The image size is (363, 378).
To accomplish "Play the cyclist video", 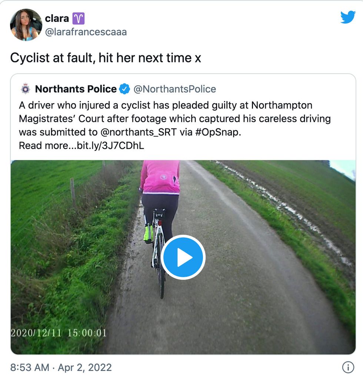I will [x=183, y=257].
